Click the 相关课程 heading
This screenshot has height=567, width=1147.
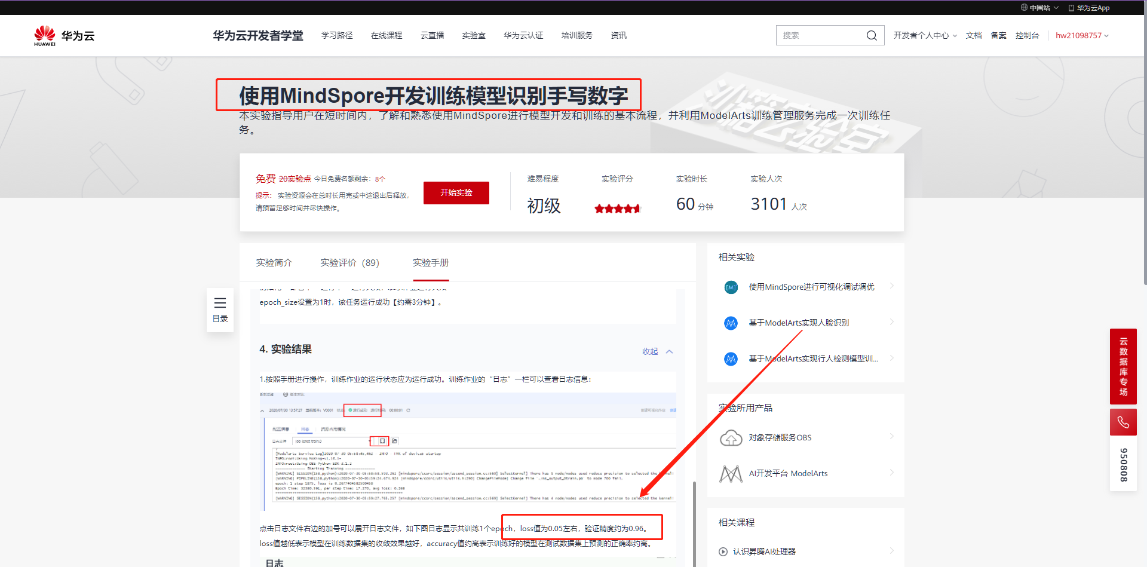(x=737, y=523)
